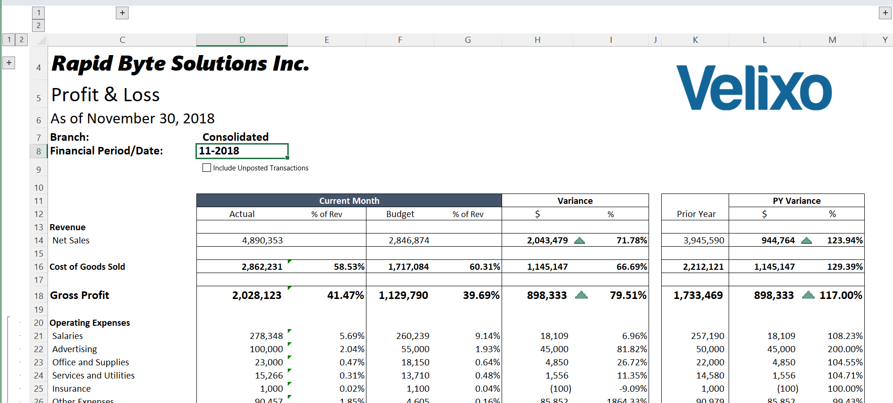Select Gross Profit % of Rev 41.47%
The image size is (893, 403).
pos(345,295)
